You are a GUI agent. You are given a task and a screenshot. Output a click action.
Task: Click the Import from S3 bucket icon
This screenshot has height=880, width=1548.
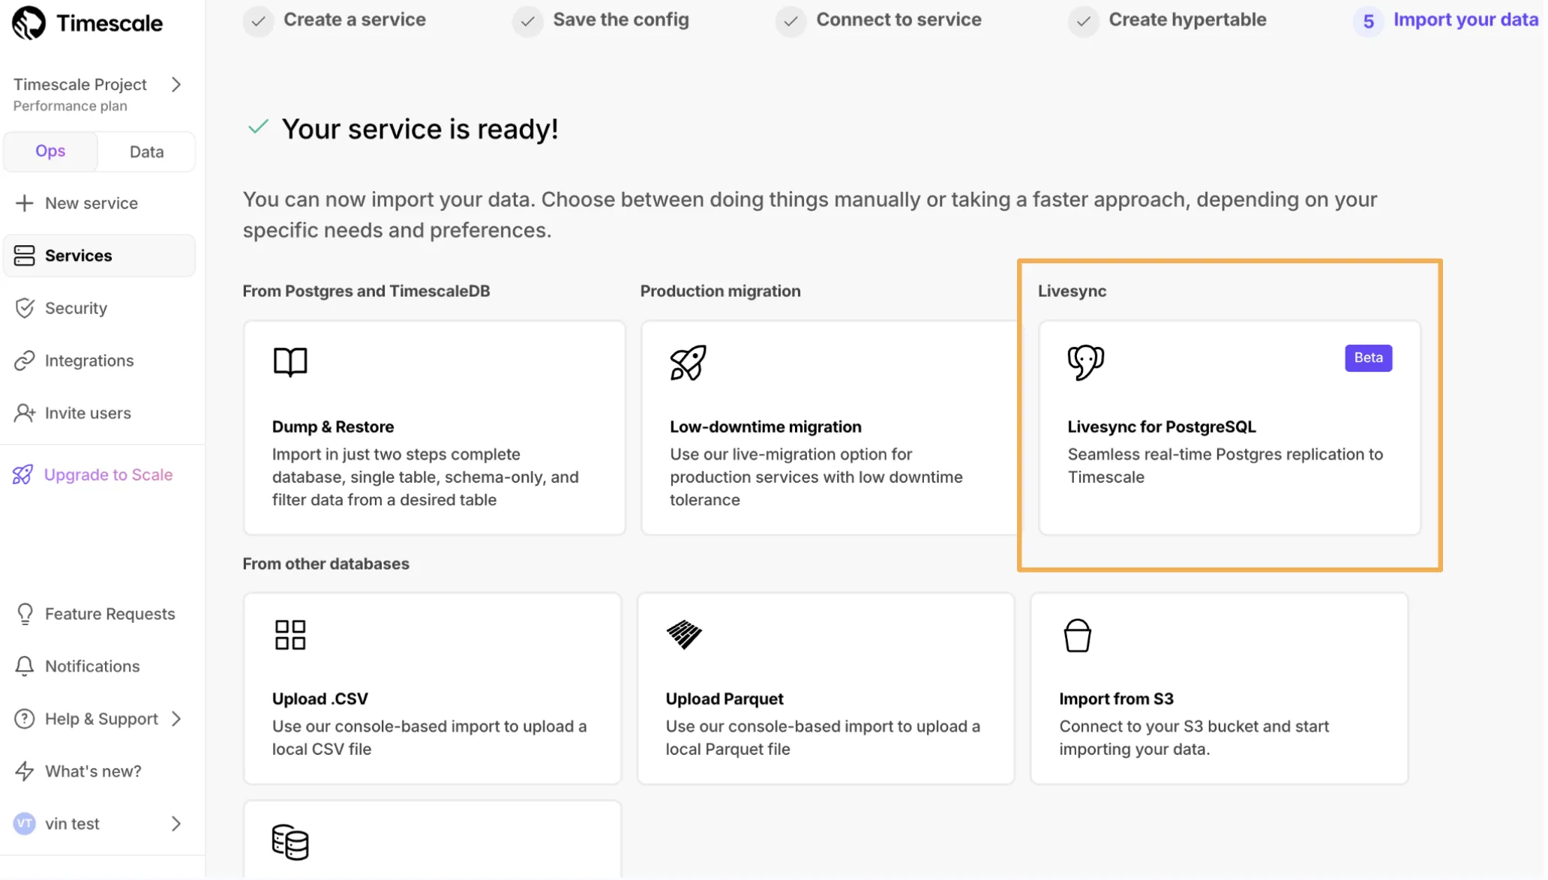pyautogui.click(x=1077, y=636)
